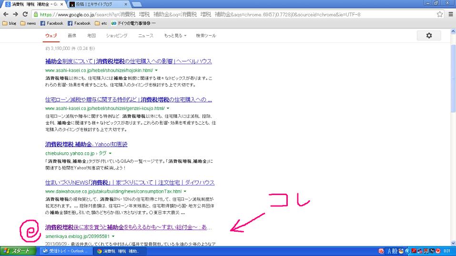Open the 消費税増税,補助金 - Yahoo!知恵袋 result

86,145
